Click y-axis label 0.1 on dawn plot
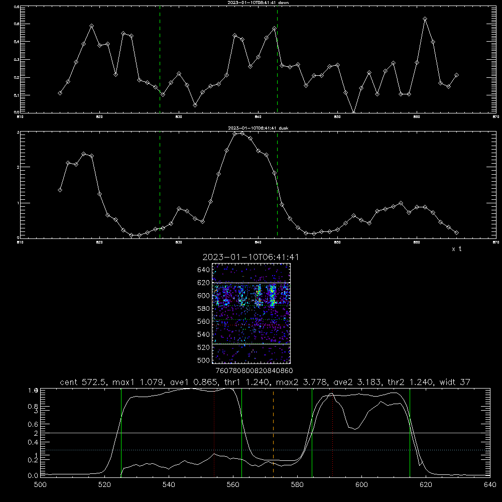The height and width of the screenshot is (502, 502). [17, 95]
